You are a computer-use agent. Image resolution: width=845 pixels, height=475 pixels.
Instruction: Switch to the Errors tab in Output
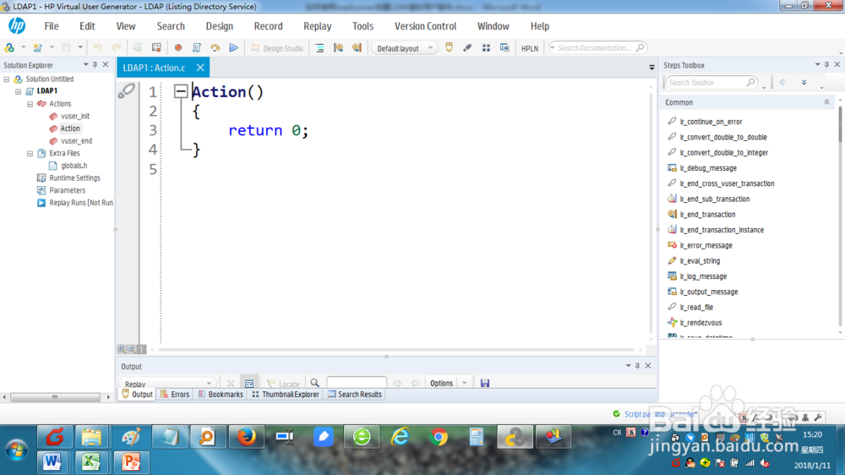(175, 395)
